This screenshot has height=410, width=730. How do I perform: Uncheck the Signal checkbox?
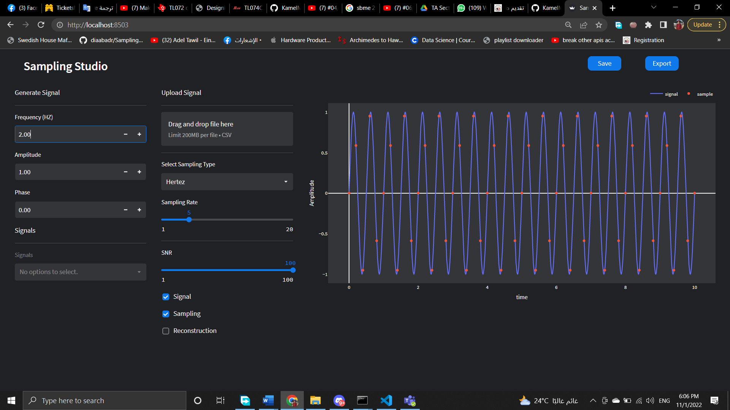click(165, 296)
